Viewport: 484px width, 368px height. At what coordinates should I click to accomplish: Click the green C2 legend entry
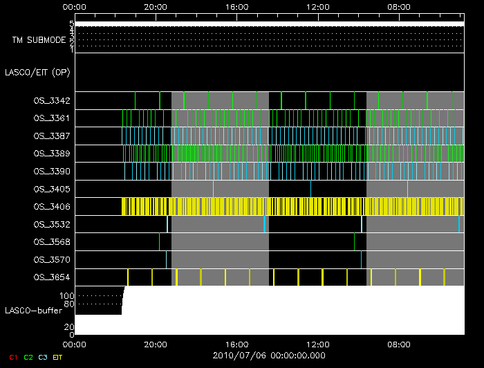28,357
